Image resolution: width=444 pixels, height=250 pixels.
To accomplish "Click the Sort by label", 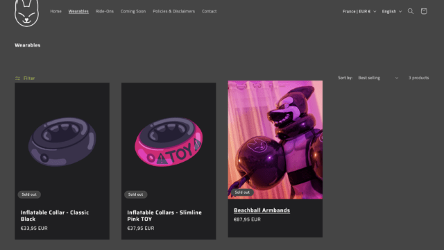I will coord(345,78).
